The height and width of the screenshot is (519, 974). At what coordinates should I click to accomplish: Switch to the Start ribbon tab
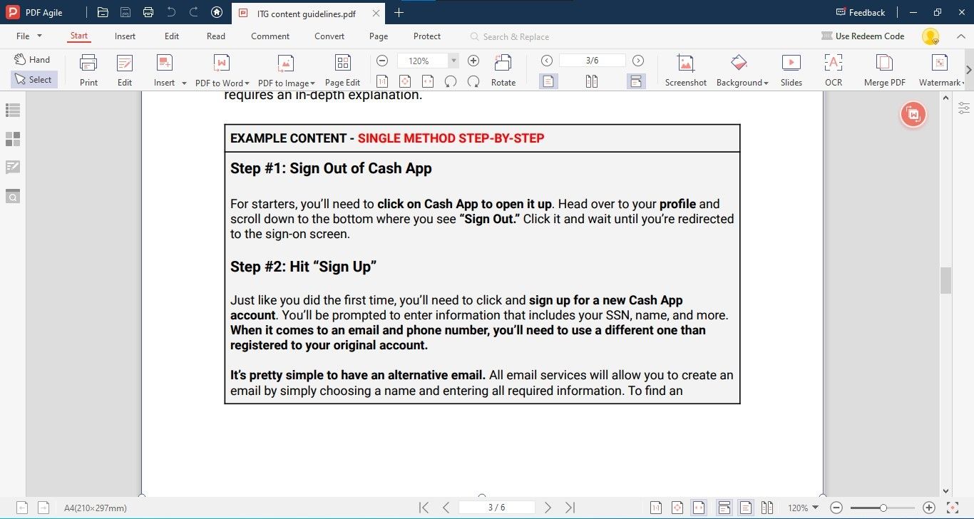coord(79,36)
